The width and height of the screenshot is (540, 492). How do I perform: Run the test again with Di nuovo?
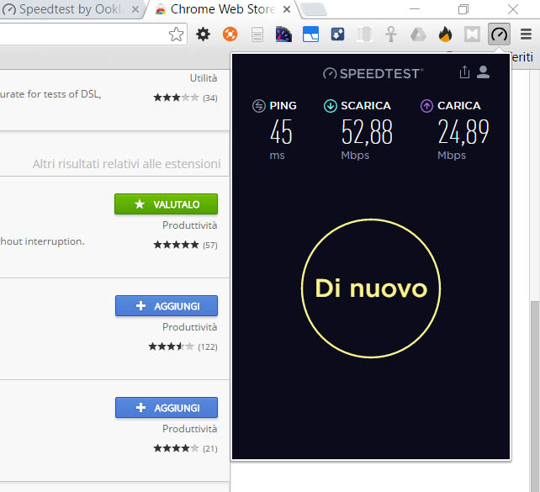[x=371, y=288]
